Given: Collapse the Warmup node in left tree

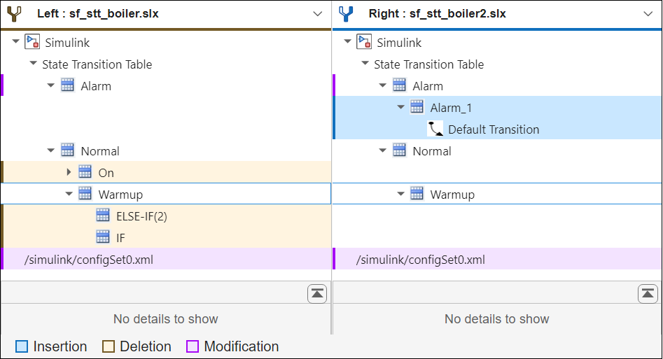Looking at the screenshot, I should tap(69, 194).
